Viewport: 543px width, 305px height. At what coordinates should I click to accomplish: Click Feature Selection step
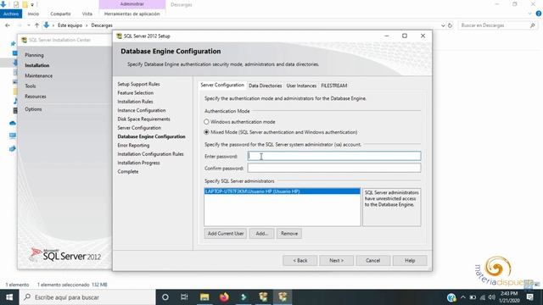click(136, 92)
